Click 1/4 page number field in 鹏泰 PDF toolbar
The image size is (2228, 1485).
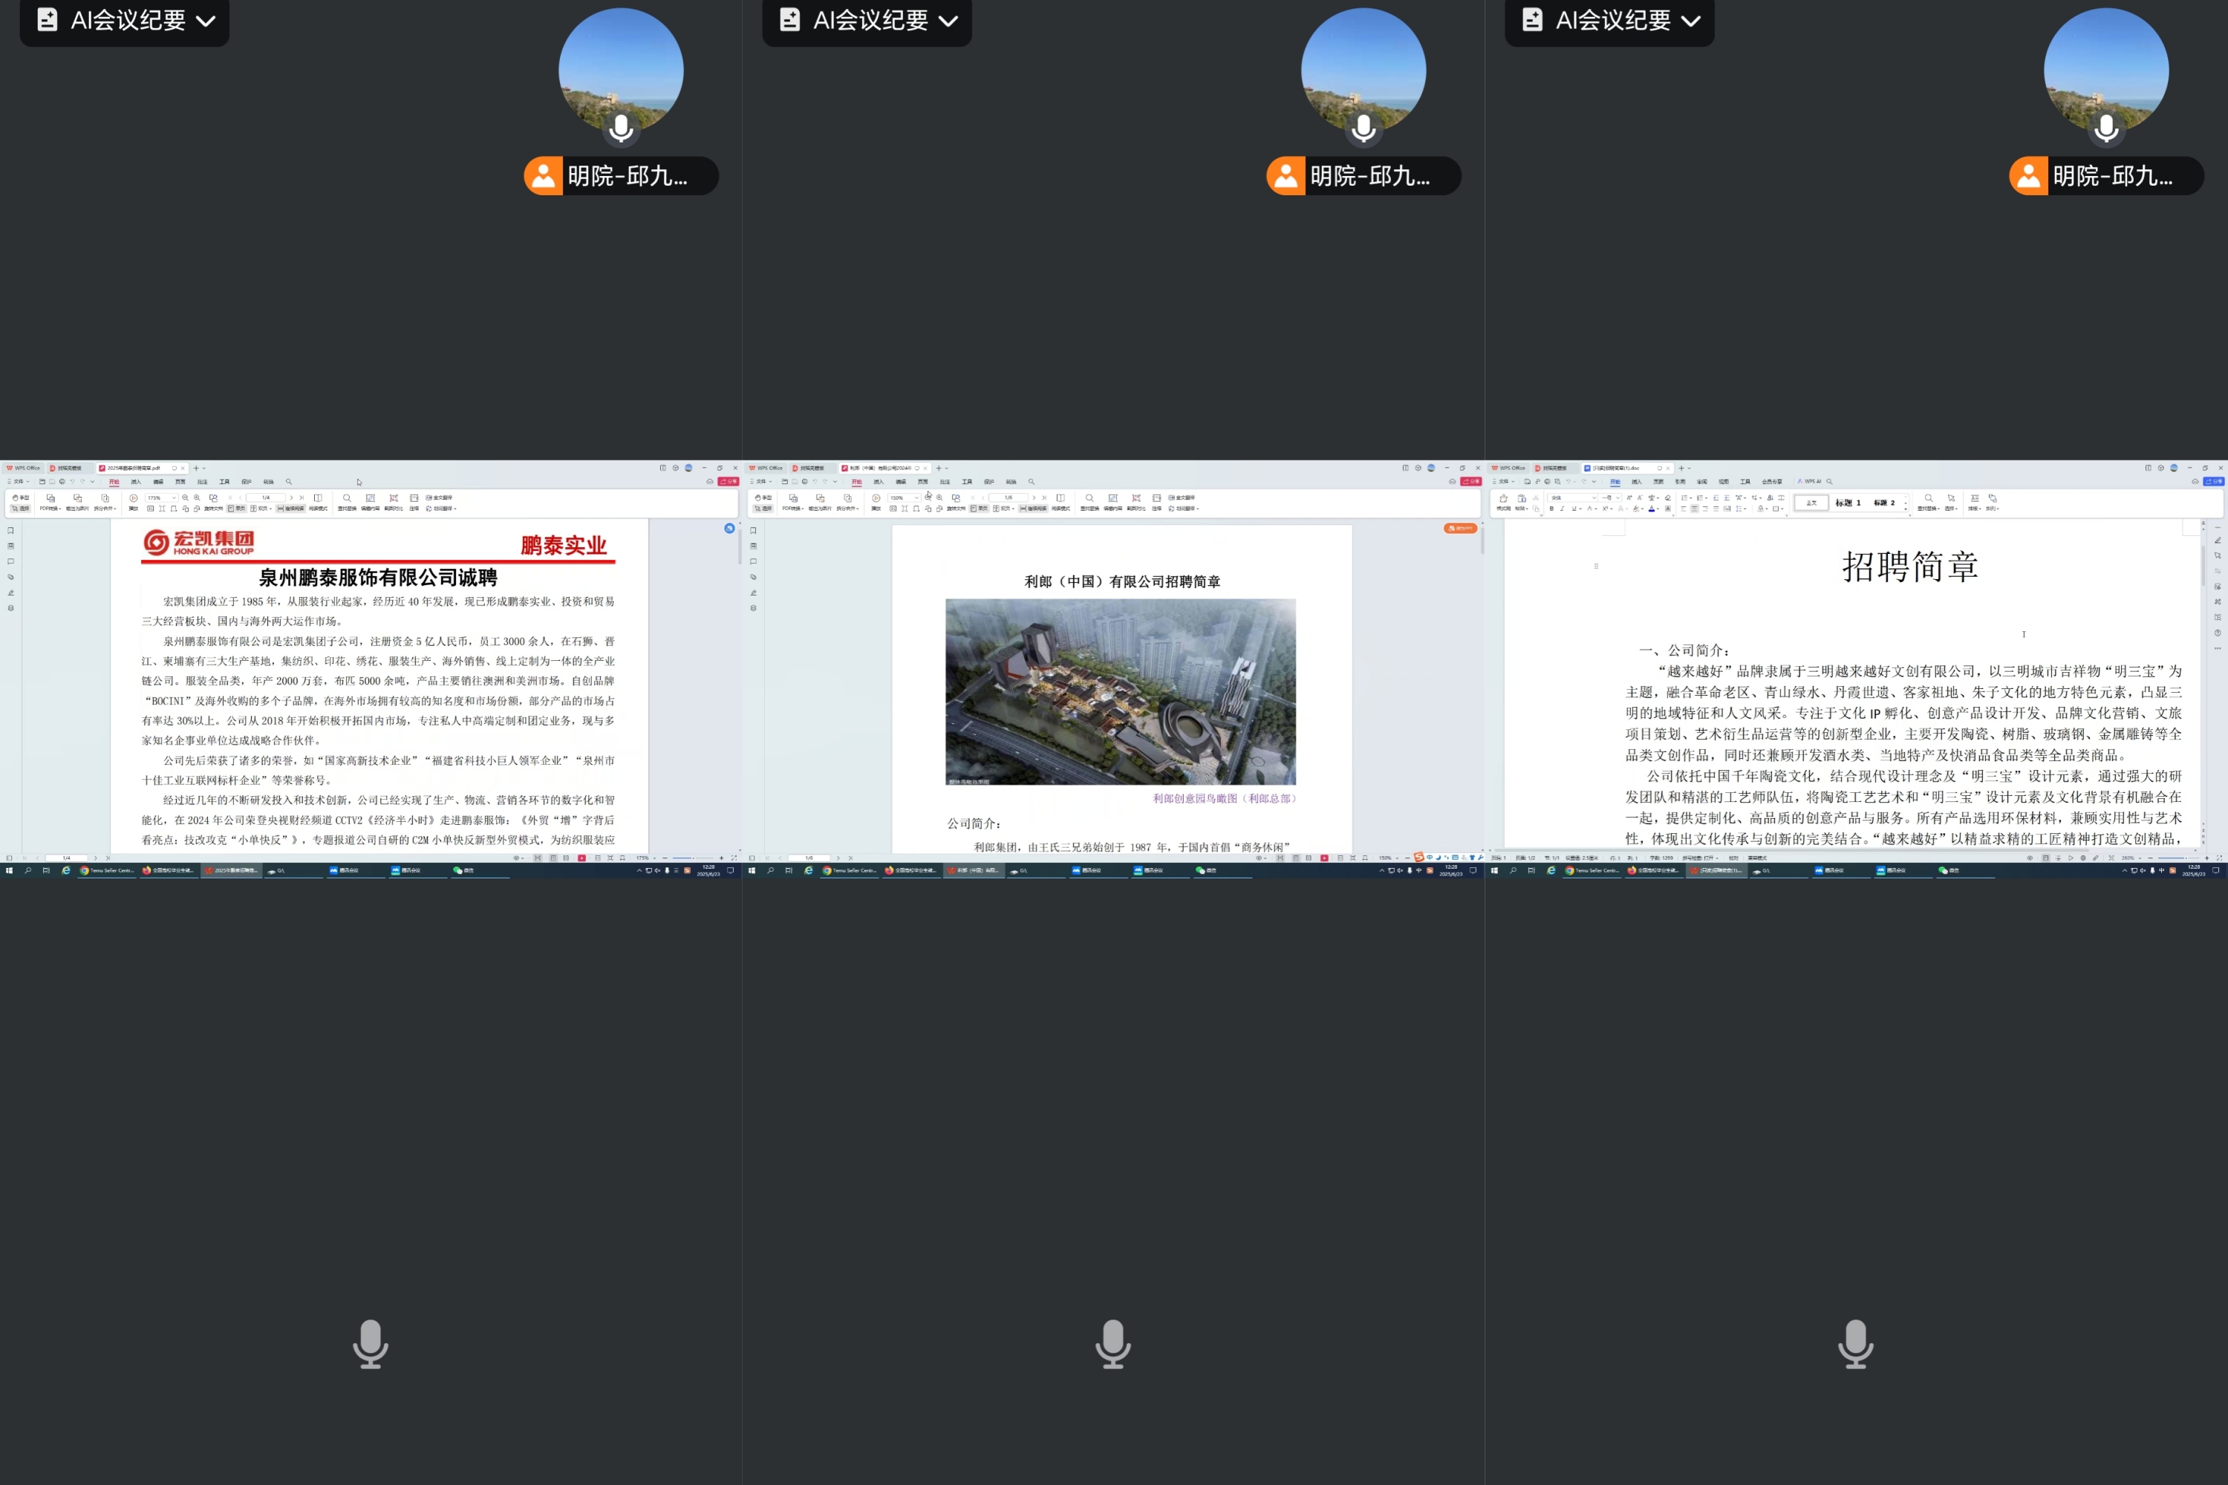point(266,498)
